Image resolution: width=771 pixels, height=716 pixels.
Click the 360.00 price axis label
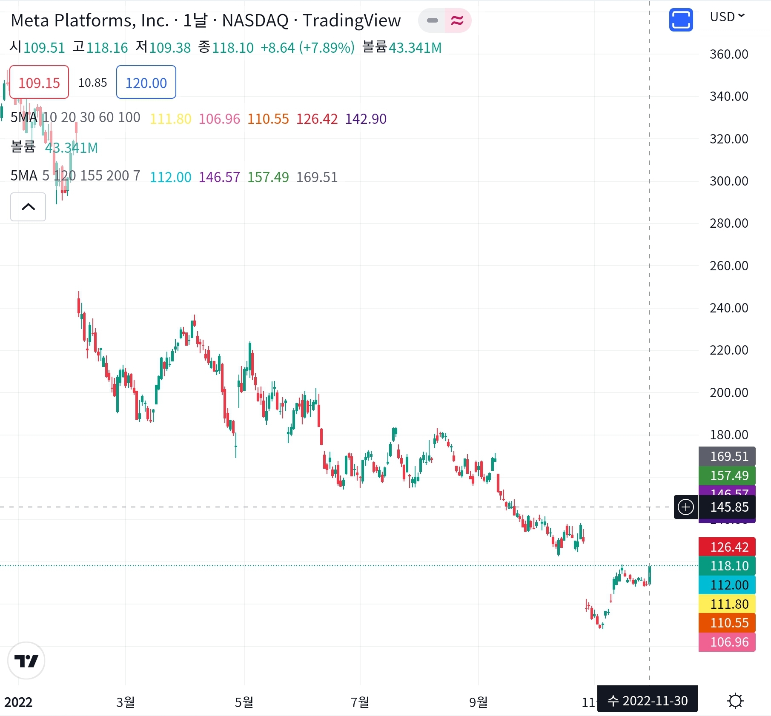pyautogui.click(x=729, y=54)
